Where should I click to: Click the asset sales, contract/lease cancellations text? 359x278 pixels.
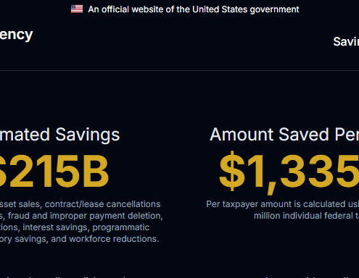point(80,204)
